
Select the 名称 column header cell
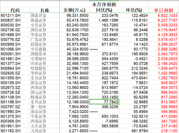[x=45, y=10]
